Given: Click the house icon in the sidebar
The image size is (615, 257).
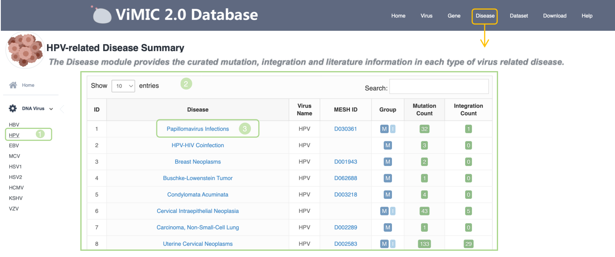Looking at the screenshot, I should point(13,85).
